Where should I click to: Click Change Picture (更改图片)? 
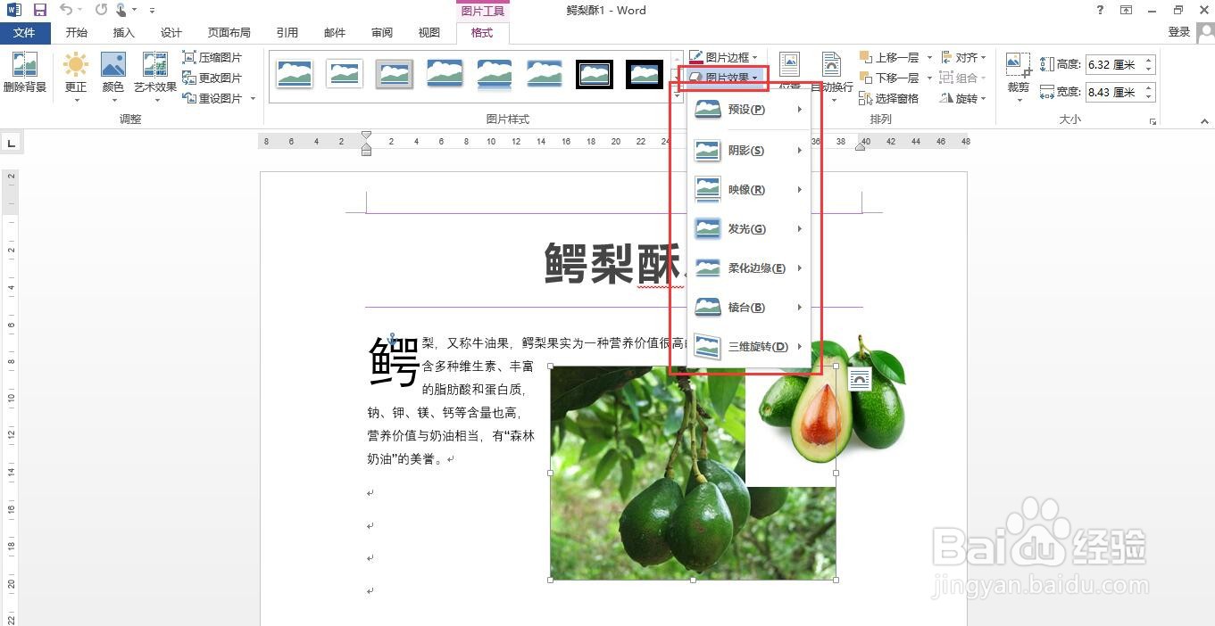point(212,78)
